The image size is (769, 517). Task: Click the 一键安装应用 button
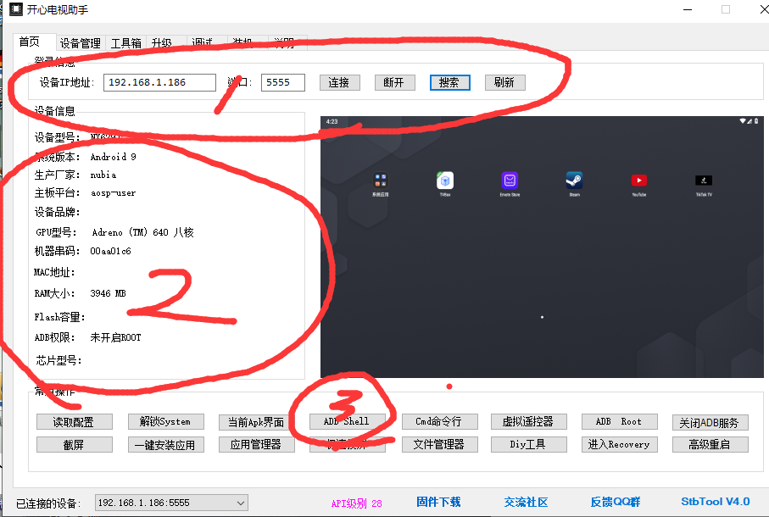pos(165,444)
